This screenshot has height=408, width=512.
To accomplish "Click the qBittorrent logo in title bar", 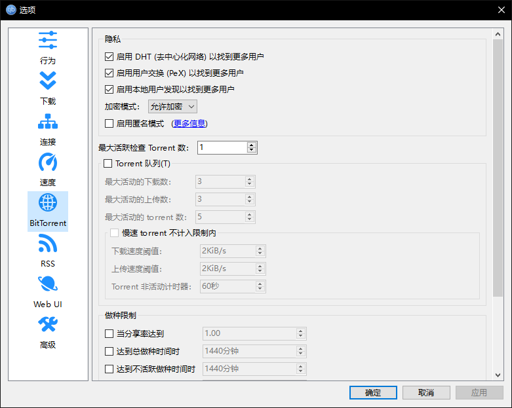I will click(10, 10).
